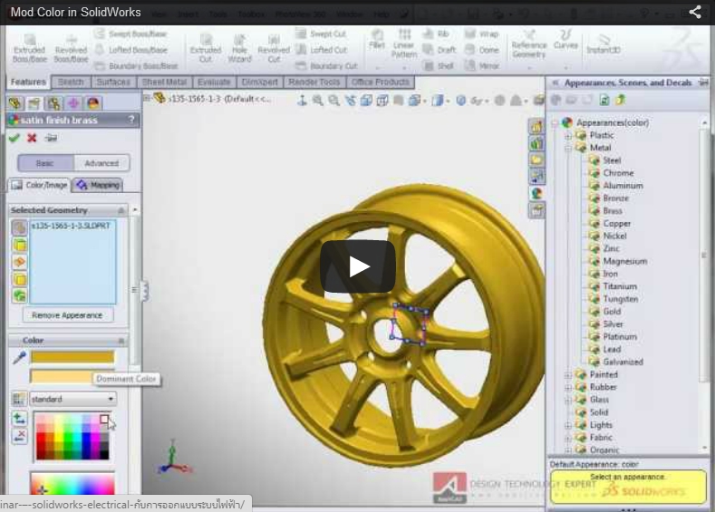Toggle to Basic appearance mode
The height and width of the screenshot is (512, 715).
tap(45, 163)
